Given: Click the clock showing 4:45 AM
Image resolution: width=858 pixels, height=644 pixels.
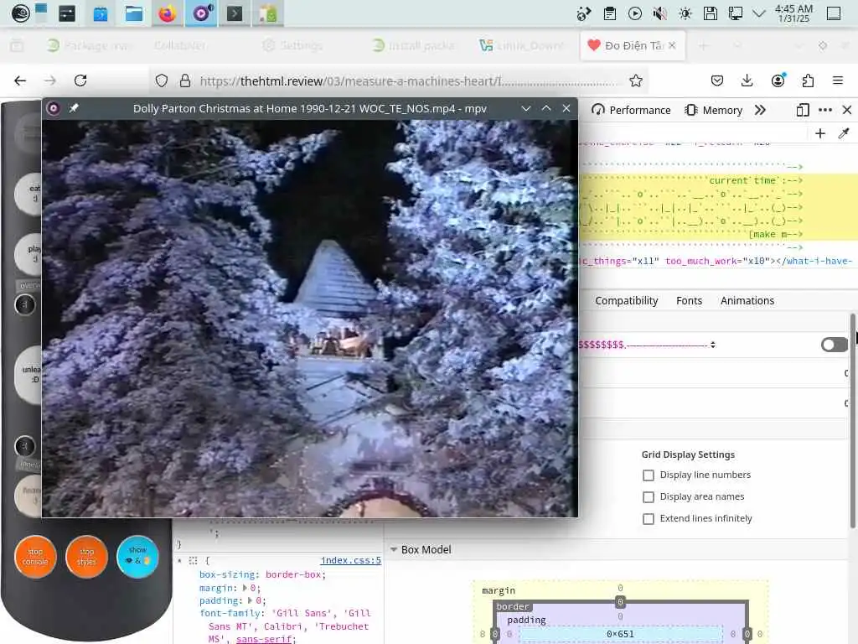Looking at the screenshot, I should (793, 13).
